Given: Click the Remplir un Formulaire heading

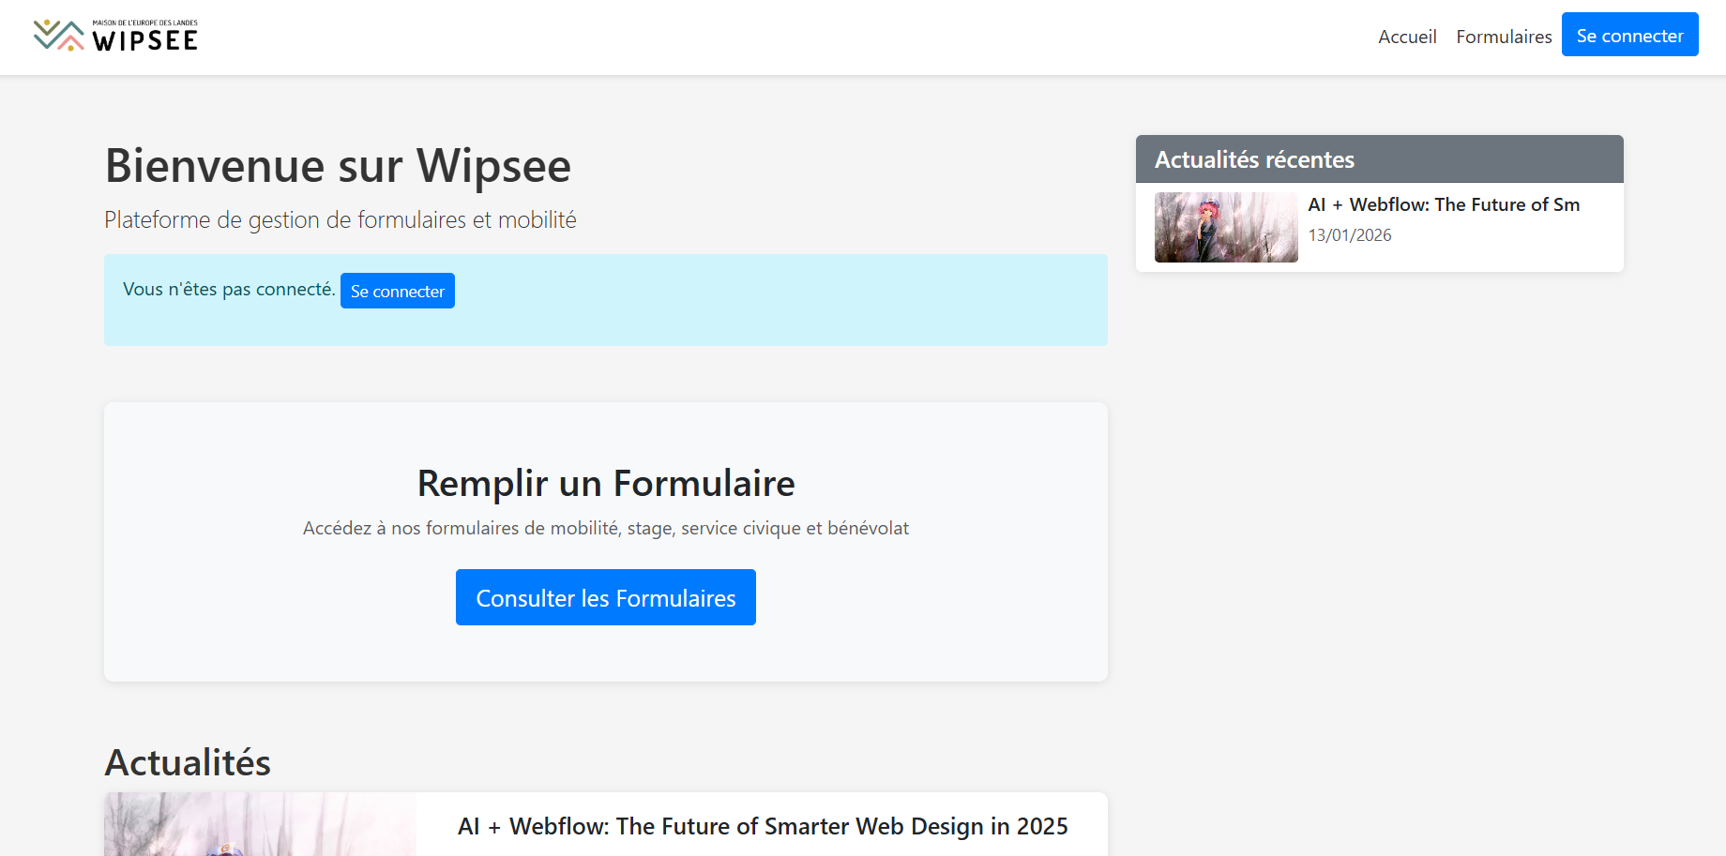Looking at the screenshot, I should point(606,484).
